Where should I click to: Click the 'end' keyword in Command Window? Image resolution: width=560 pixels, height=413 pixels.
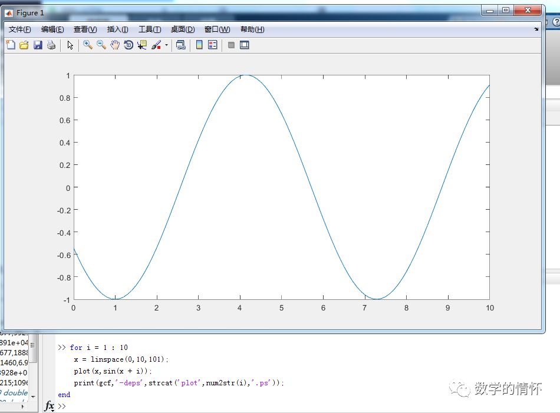click(64, 395)
